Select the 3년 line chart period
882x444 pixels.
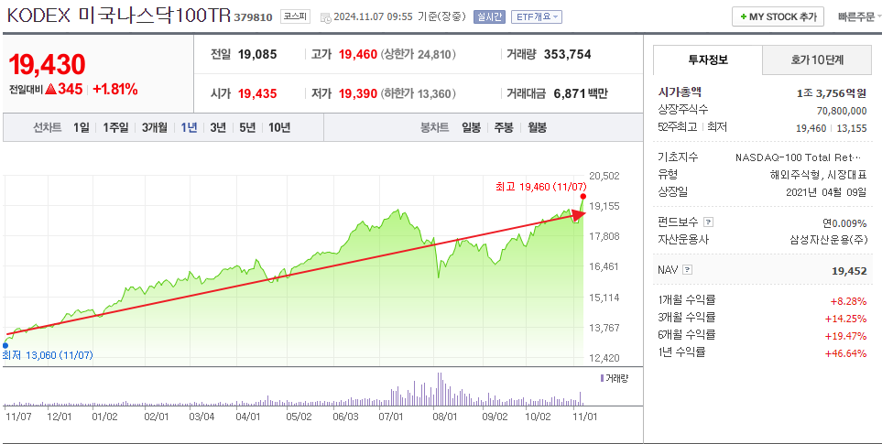click(x=218, y=127)
